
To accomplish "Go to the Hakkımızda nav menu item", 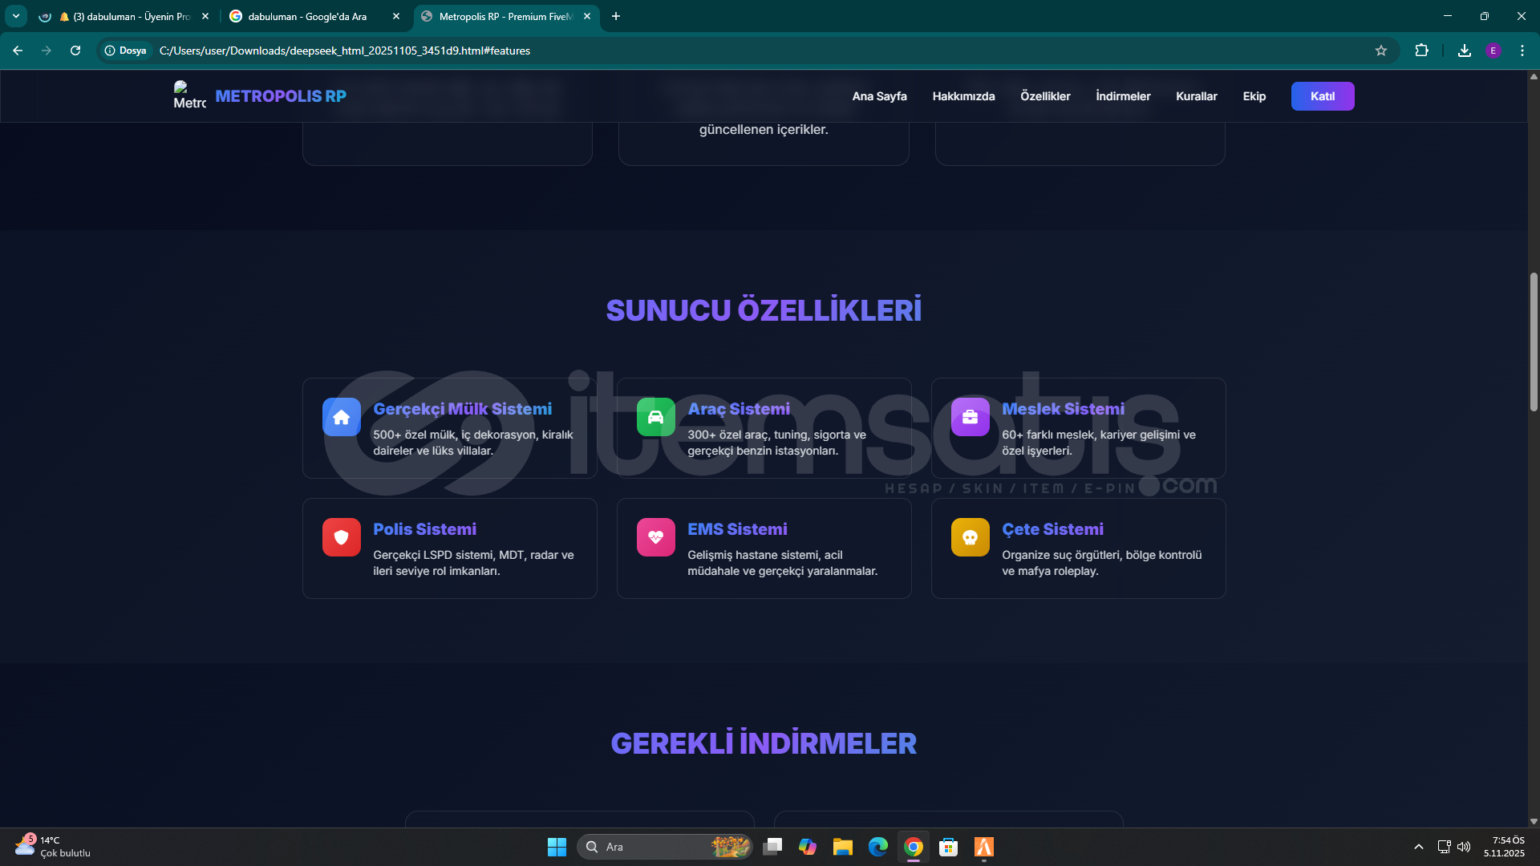I will coord(963,96).
